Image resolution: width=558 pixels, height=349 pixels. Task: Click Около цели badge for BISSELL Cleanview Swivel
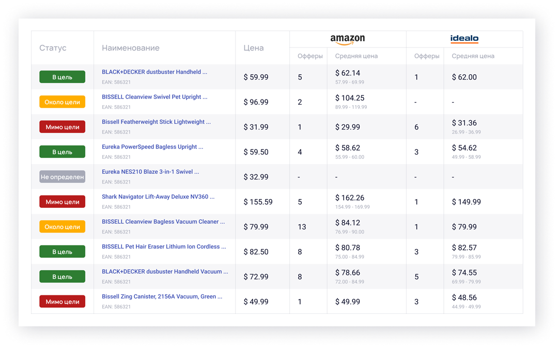[62, 102]
